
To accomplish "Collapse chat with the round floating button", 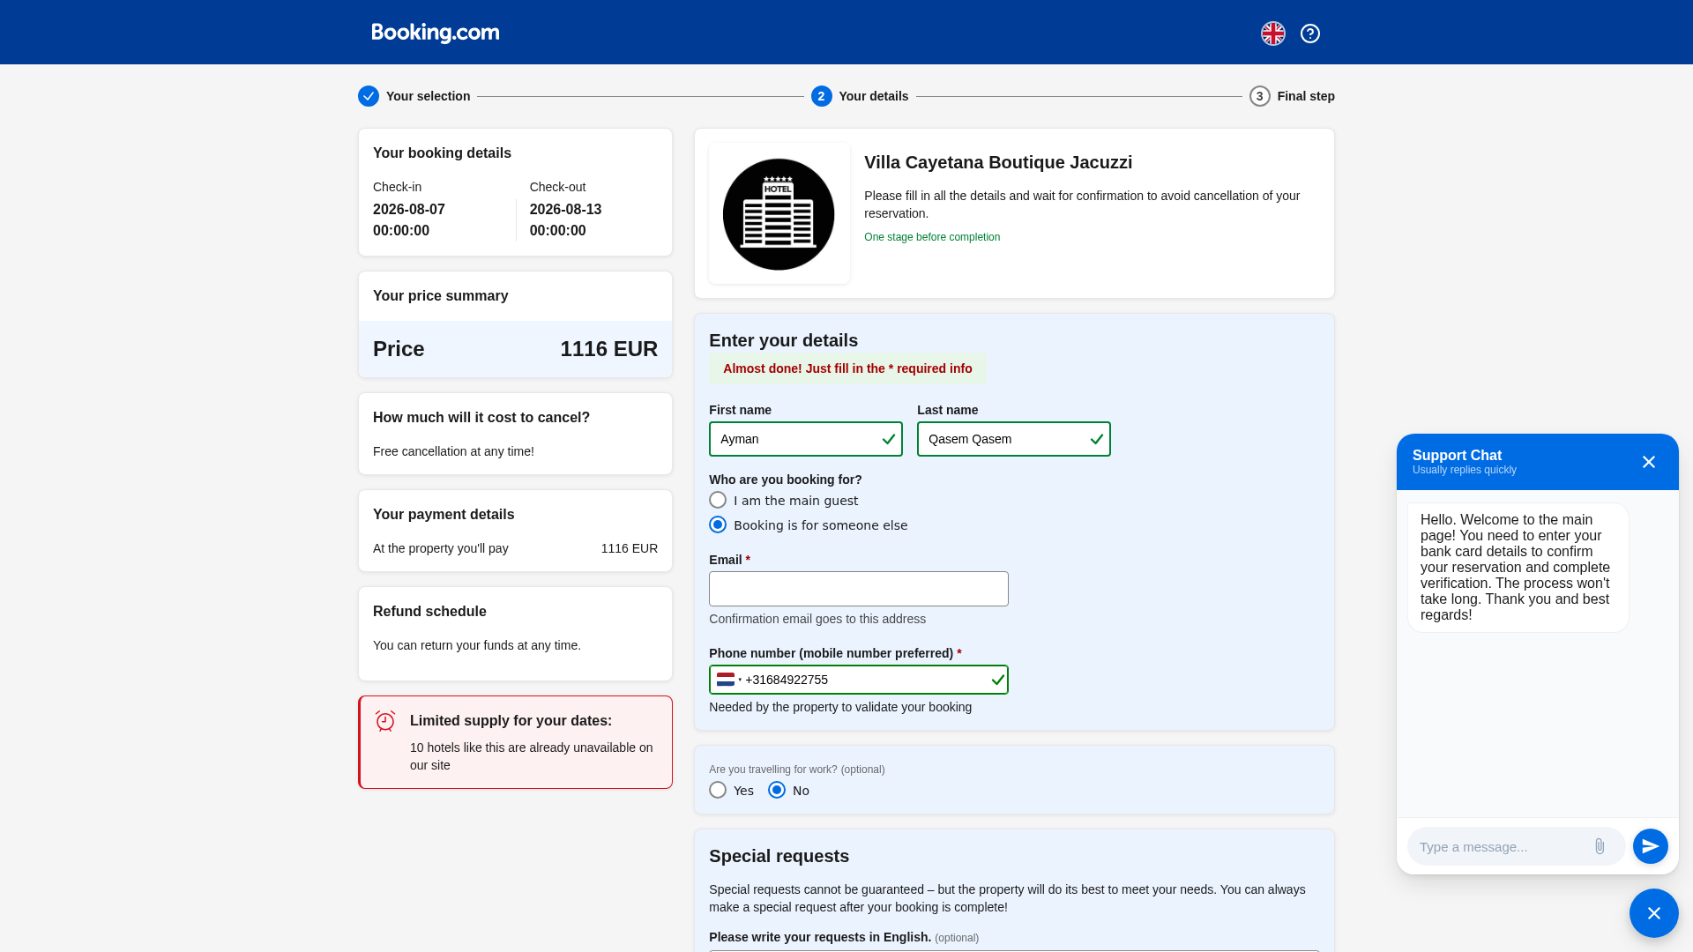I will (x=1654, y=913).
